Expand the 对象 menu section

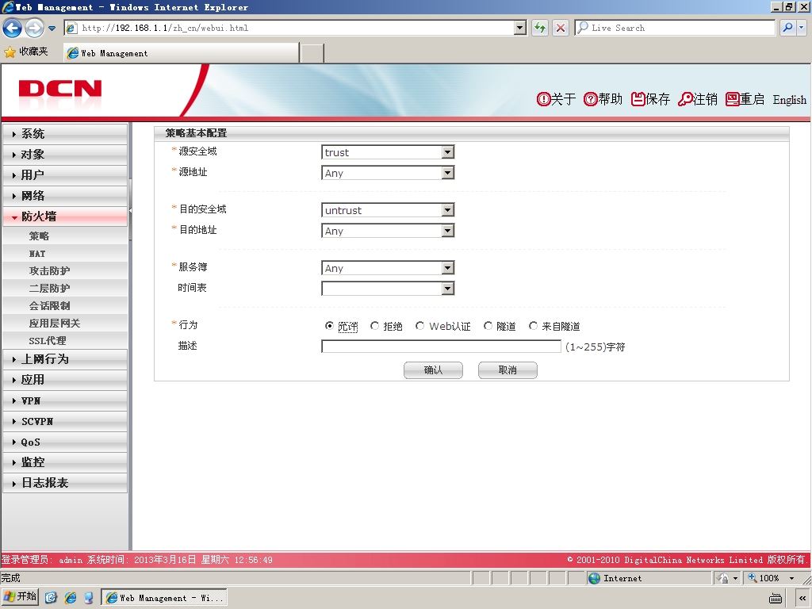[65, 155]
